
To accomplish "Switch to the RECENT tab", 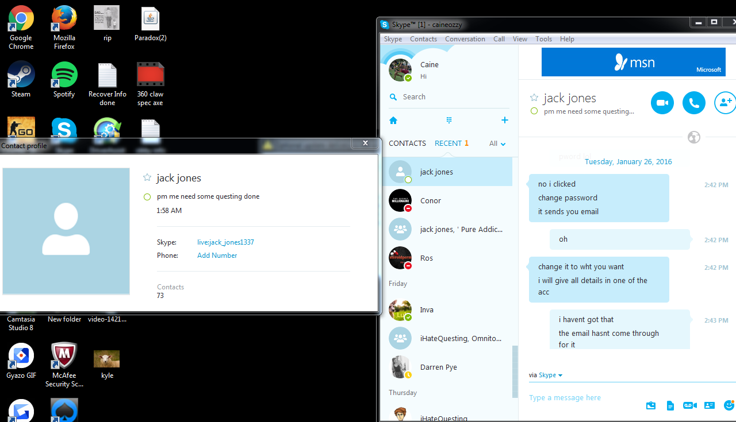I will click(x=451, y=144).
